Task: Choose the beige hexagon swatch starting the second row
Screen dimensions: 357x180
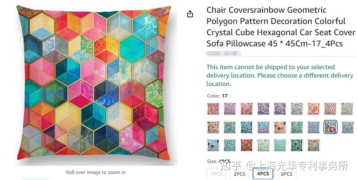Action: click(x=213, y=127)
